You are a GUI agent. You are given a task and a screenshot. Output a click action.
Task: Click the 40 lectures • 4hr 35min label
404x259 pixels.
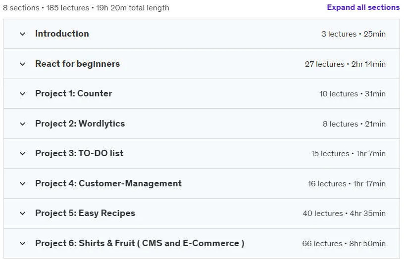[344, 214]
